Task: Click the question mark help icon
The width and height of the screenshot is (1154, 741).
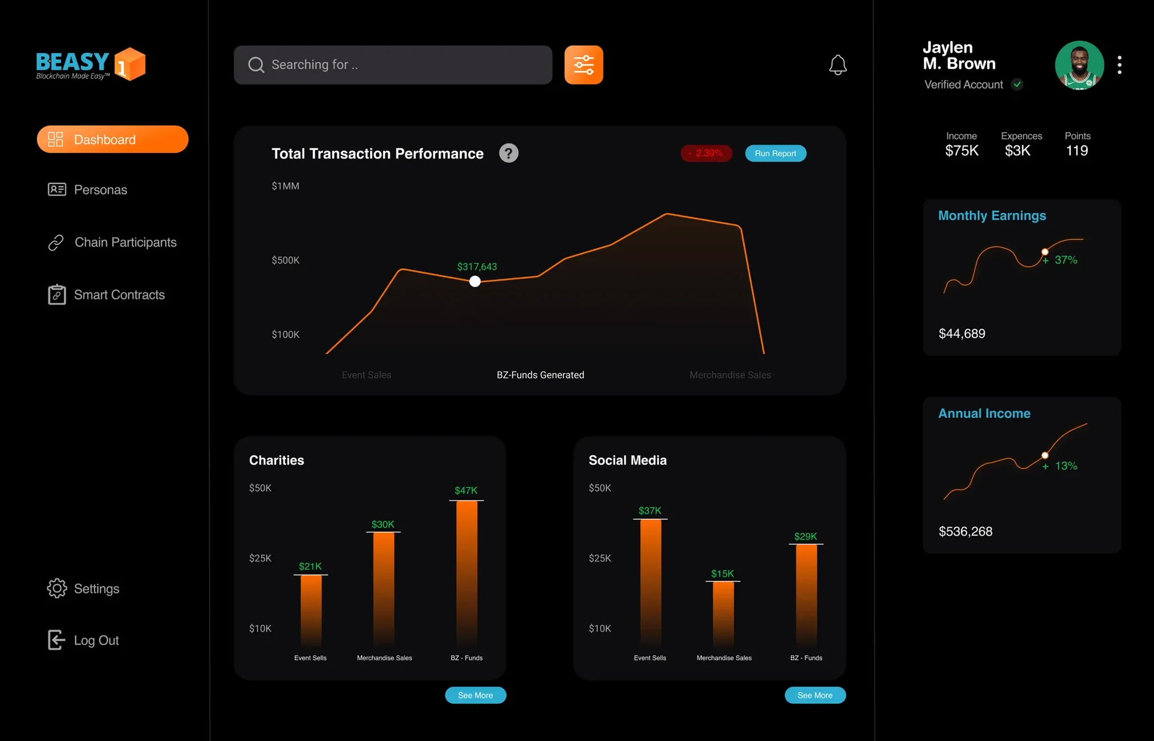Action: coord(508,153)
